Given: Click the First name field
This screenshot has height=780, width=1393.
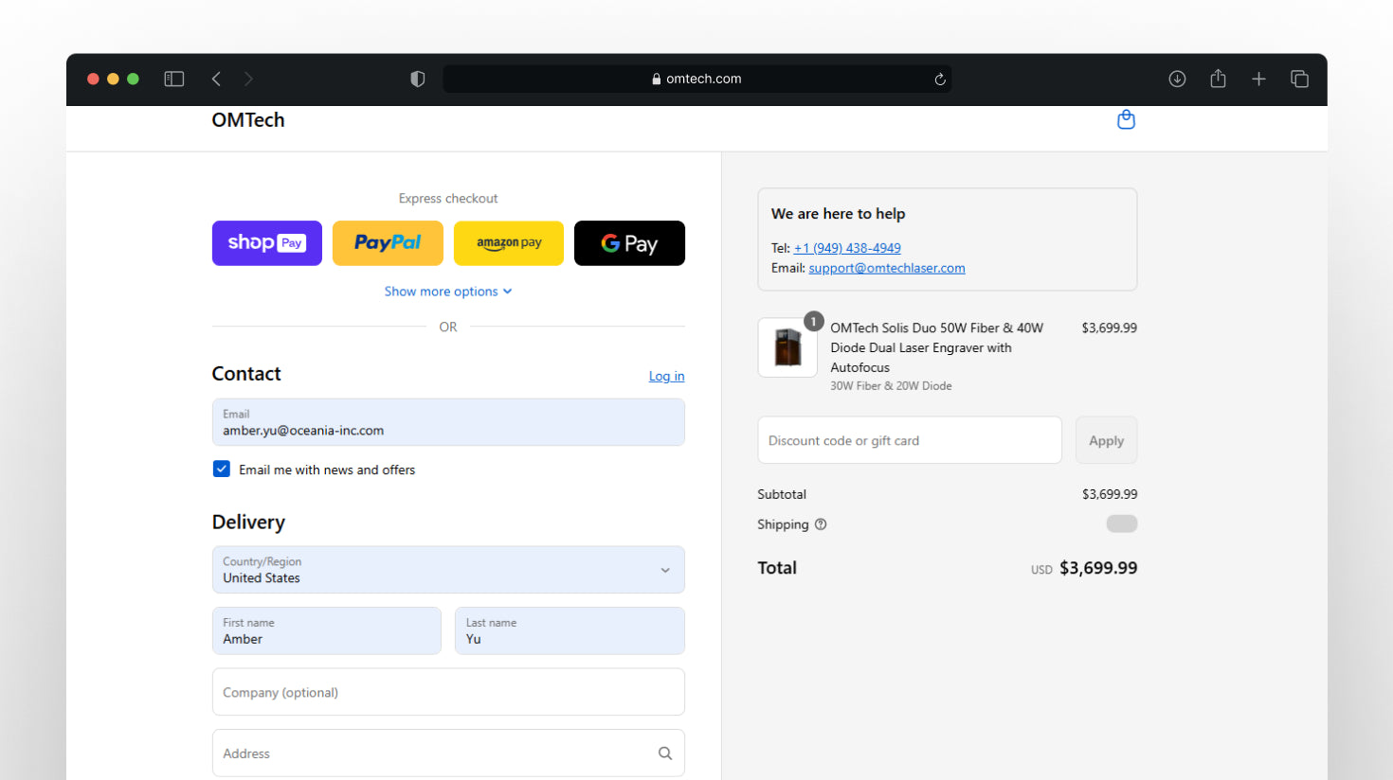Looking at the screenshot, I should [327, 631].
